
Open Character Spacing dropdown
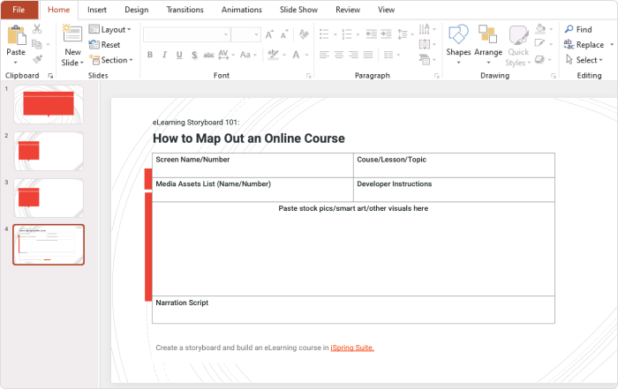[226, 55]
